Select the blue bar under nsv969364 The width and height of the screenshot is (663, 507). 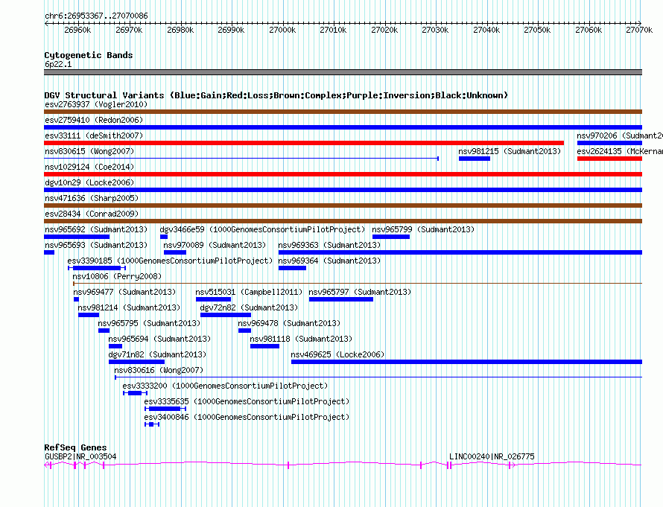tap(292, 268)
